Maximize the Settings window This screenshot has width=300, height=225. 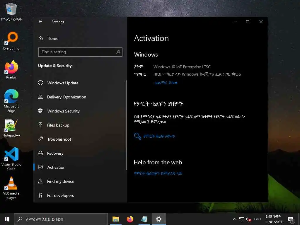[247, 22]
